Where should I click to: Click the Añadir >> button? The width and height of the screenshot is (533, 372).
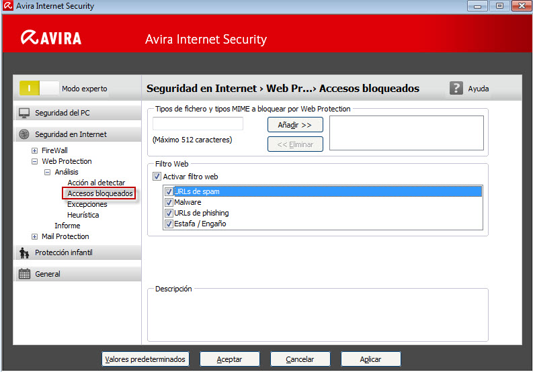point(295,125)
